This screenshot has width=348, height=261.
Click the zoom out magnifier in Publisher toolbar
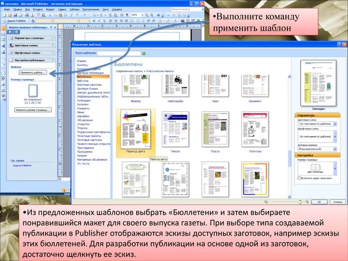click(x=147, y=15)
